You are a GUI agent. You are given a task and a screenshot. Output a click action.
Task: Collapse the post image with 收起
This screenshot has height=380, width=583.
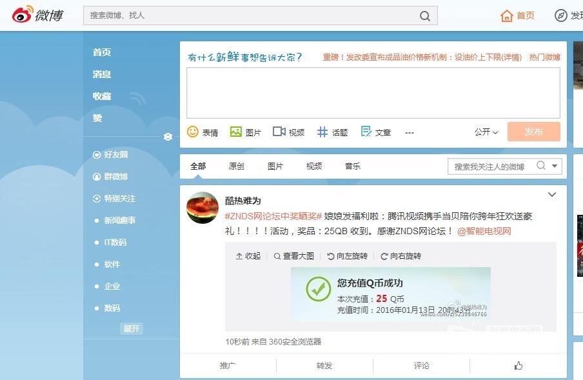[248, 256]
